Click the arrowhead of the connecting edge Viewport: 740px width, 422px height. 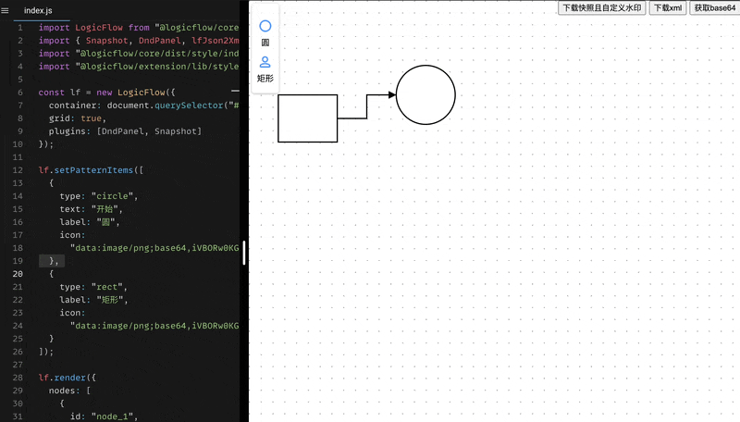[391, 94]
